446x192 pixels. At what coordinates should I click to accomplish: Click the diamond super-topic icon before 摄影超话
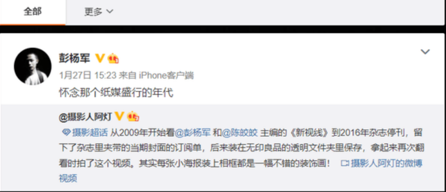(x=66, y=132)
